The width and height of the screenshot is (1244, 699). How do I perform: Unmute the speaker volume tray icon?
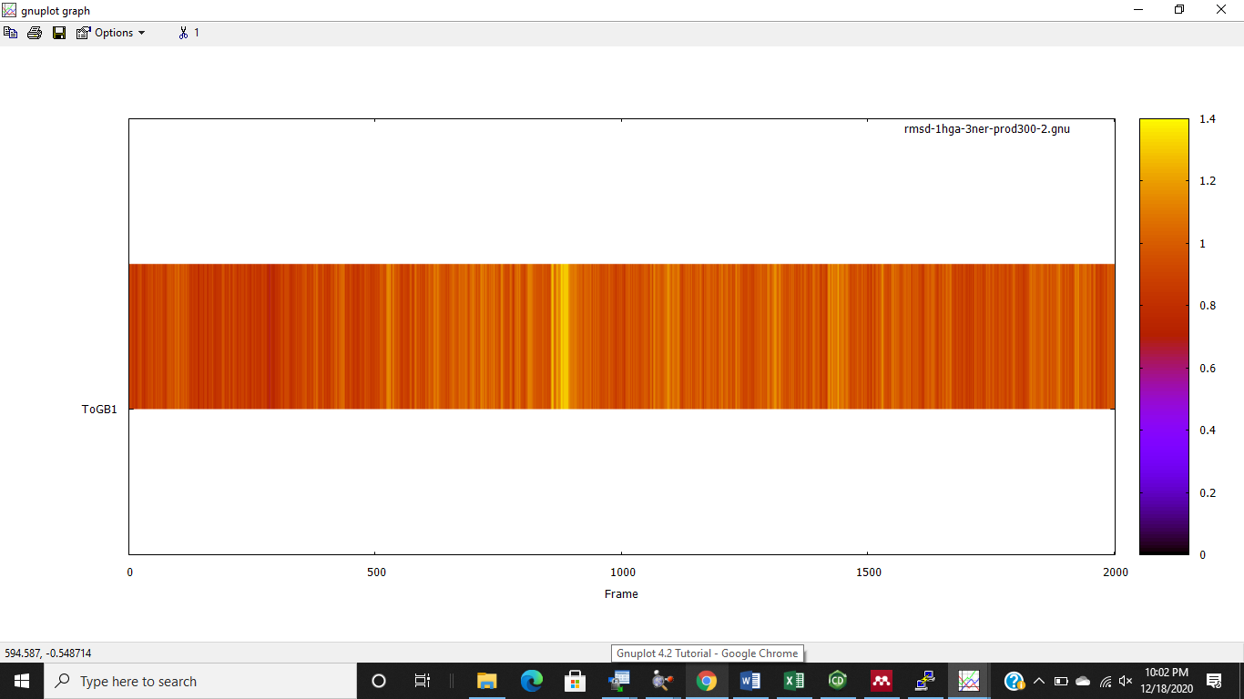point(1126,681)
